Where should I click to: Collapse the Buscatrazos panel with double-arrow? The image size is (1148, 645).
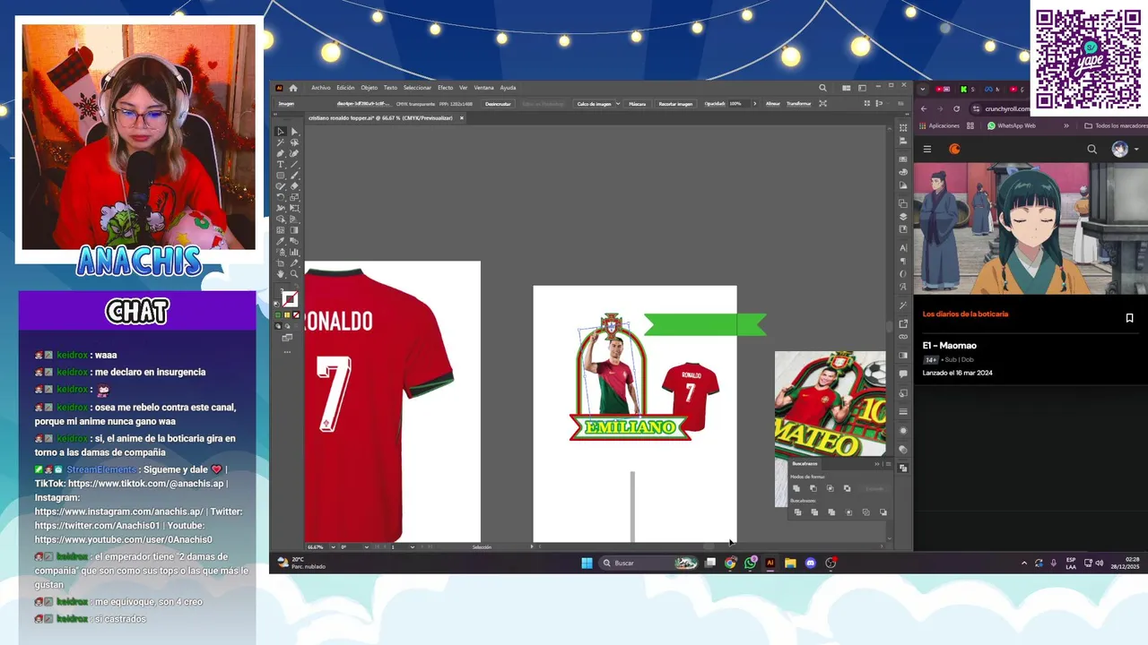click(877, 464)
